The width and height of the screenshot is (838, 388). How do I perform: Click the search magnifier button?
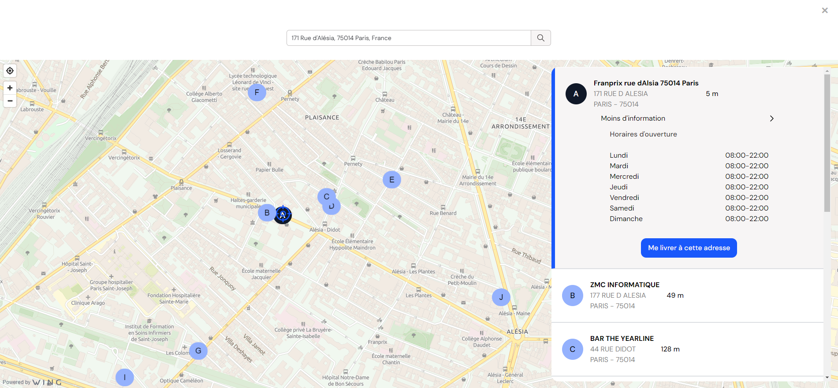541,38
